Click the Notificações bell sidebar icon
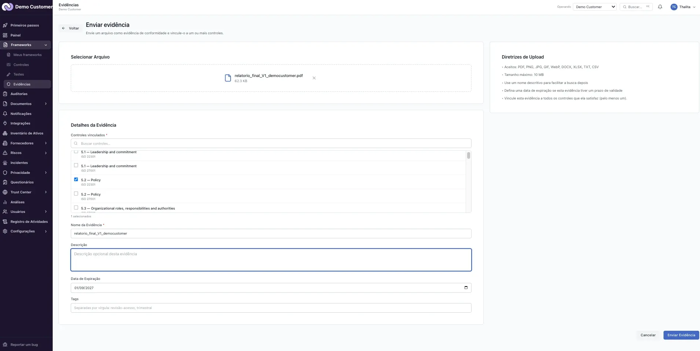Image resolution: width=700 pixels, height=351 pixels. [5, 114]
